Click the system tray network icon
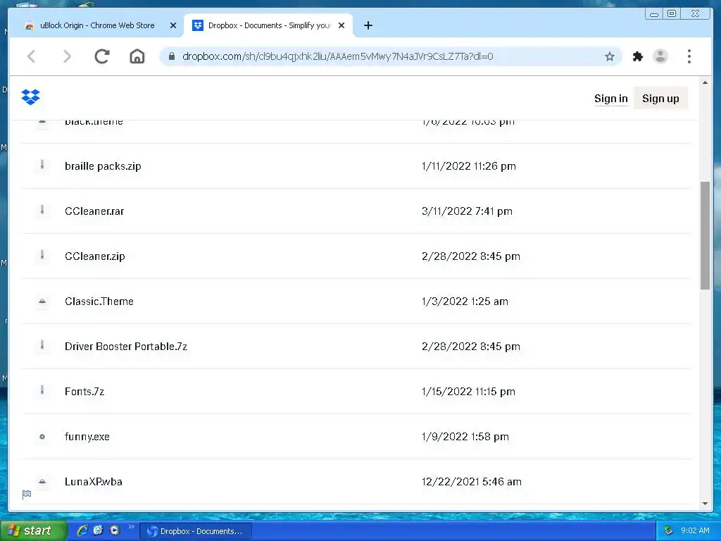The height and width of the screenshot is (541, 721). (x=669, y=530)
